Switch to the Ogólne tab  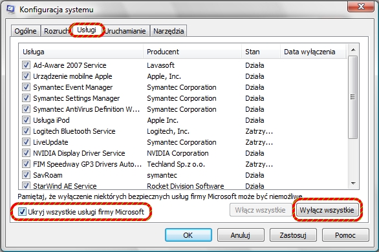[x=25, y=31]
